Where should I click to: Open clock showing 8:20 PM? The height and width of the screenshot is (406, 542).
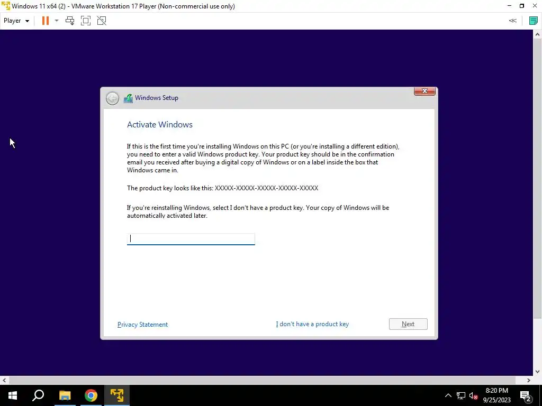496,395
